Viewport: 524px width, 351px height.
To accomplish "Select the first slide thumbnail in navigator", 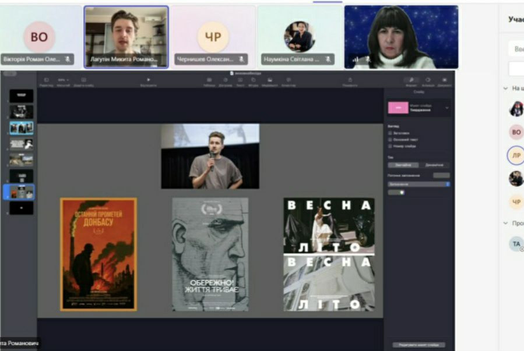I will (x=21, y=96).
